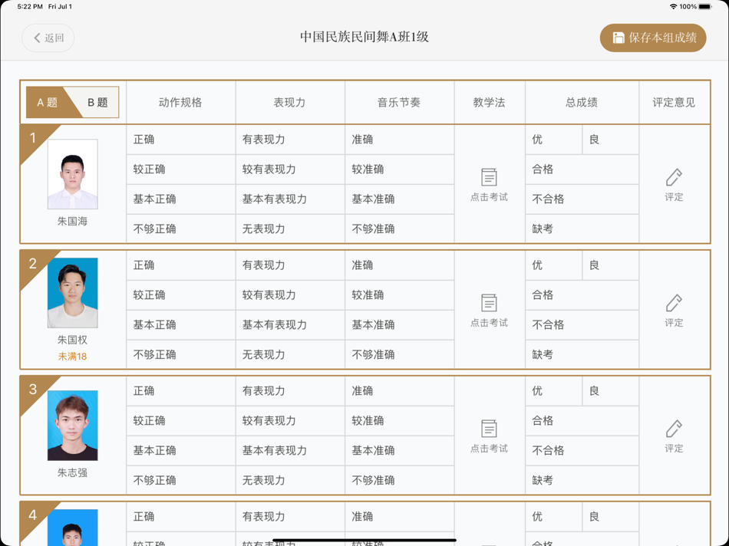
Task: Select 有表现力 for candidate number 4
Action: pyautogui.click(x=290, y=517)
